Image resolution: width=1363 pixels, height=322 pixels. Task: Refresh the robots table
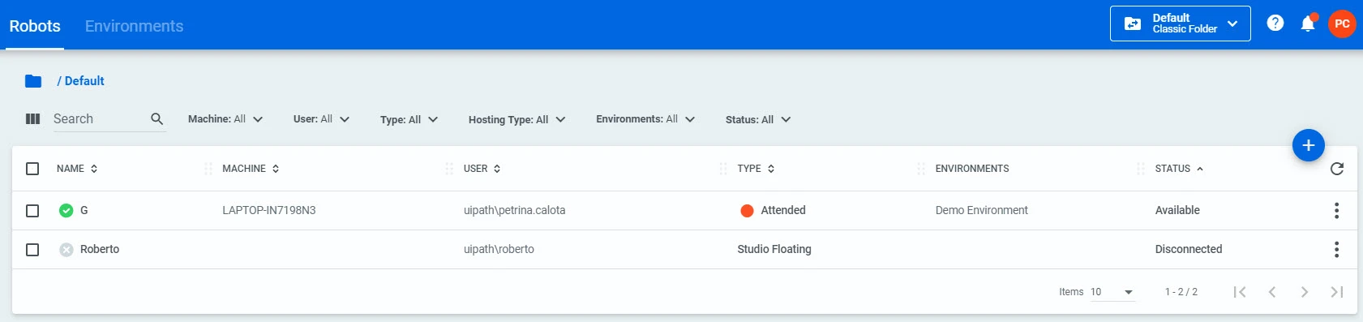pos(1337,169)
